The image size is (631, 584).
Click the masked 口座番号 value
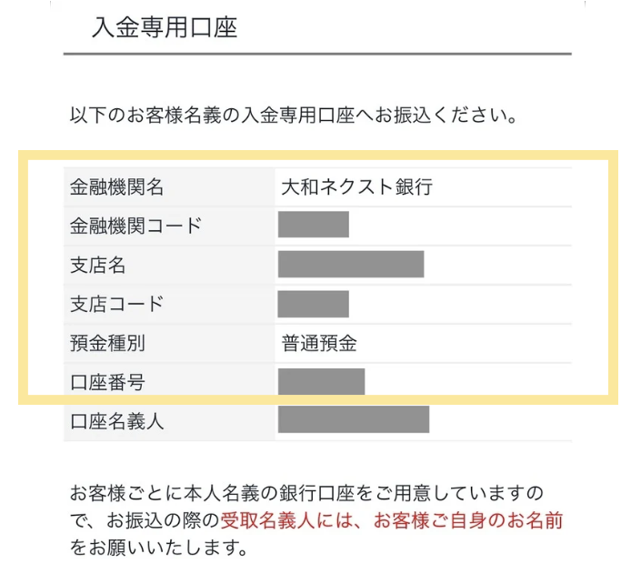point(321,381)
